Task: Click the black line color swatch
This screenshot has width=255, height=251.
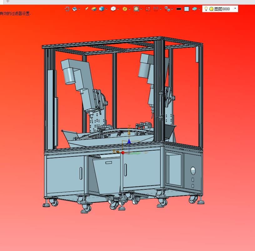Action: coord(179,9)
